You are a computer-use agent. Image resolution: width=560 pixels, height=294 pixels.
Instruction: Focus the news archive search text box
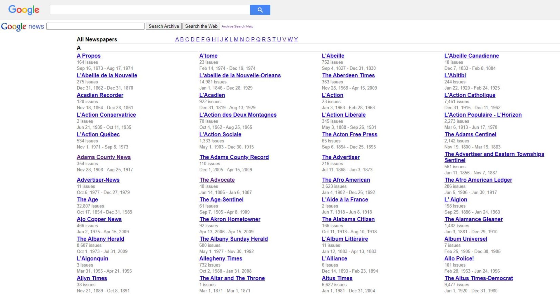point(95,26)
